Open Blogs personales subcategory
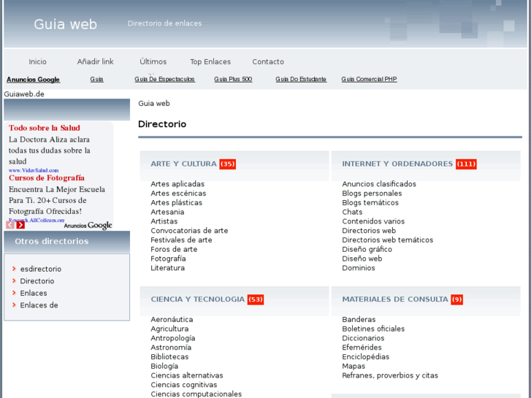Viewport: 531px width, 398px height. tap(372, 194)
